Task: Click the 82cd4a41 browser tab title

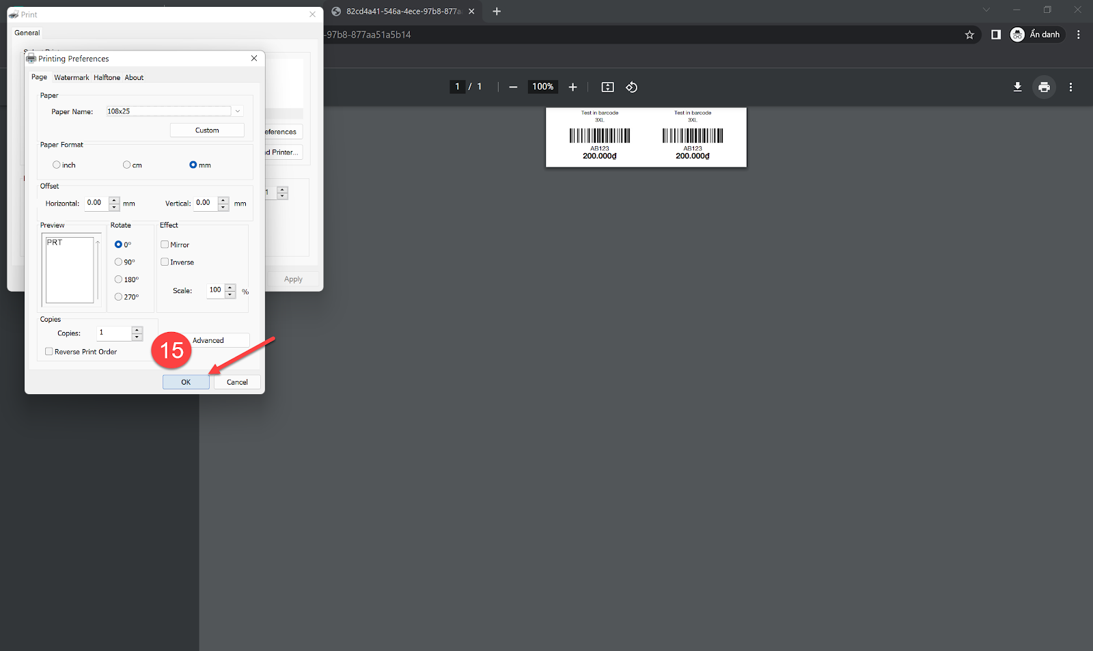Action: 403,11
